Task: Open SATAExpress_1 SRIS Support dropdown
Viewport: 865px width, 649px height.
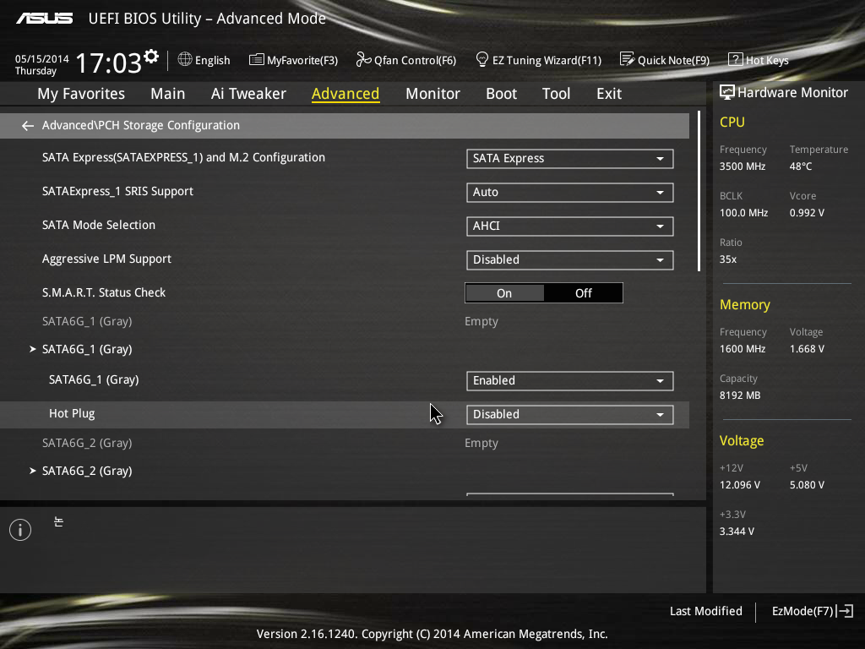Action: pyautogui.click(x=570, y=193)
